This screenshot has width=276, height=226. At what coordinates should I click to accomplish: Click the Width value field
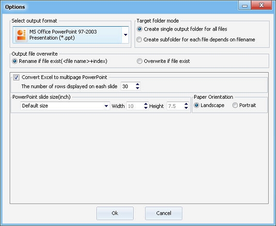[x=135, y=106]
